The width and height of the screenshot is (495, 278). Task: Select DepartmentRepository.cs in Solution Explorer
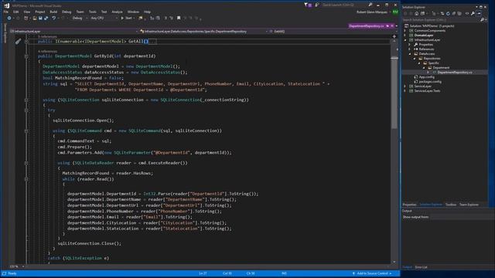click(x=455, y=72)
